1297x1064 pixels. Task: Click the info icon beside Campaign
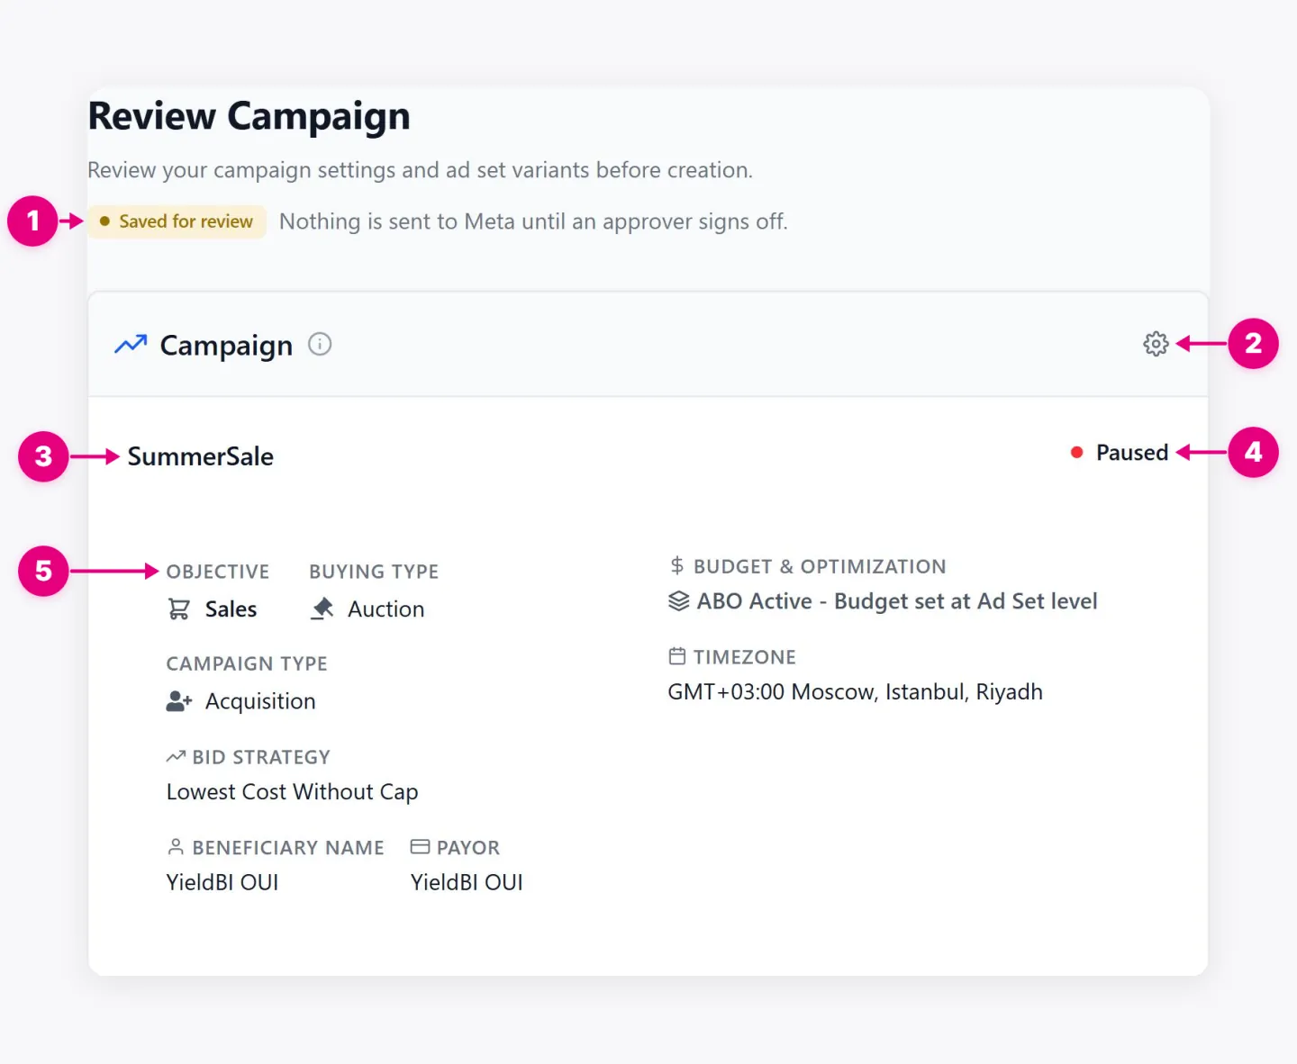320,344
